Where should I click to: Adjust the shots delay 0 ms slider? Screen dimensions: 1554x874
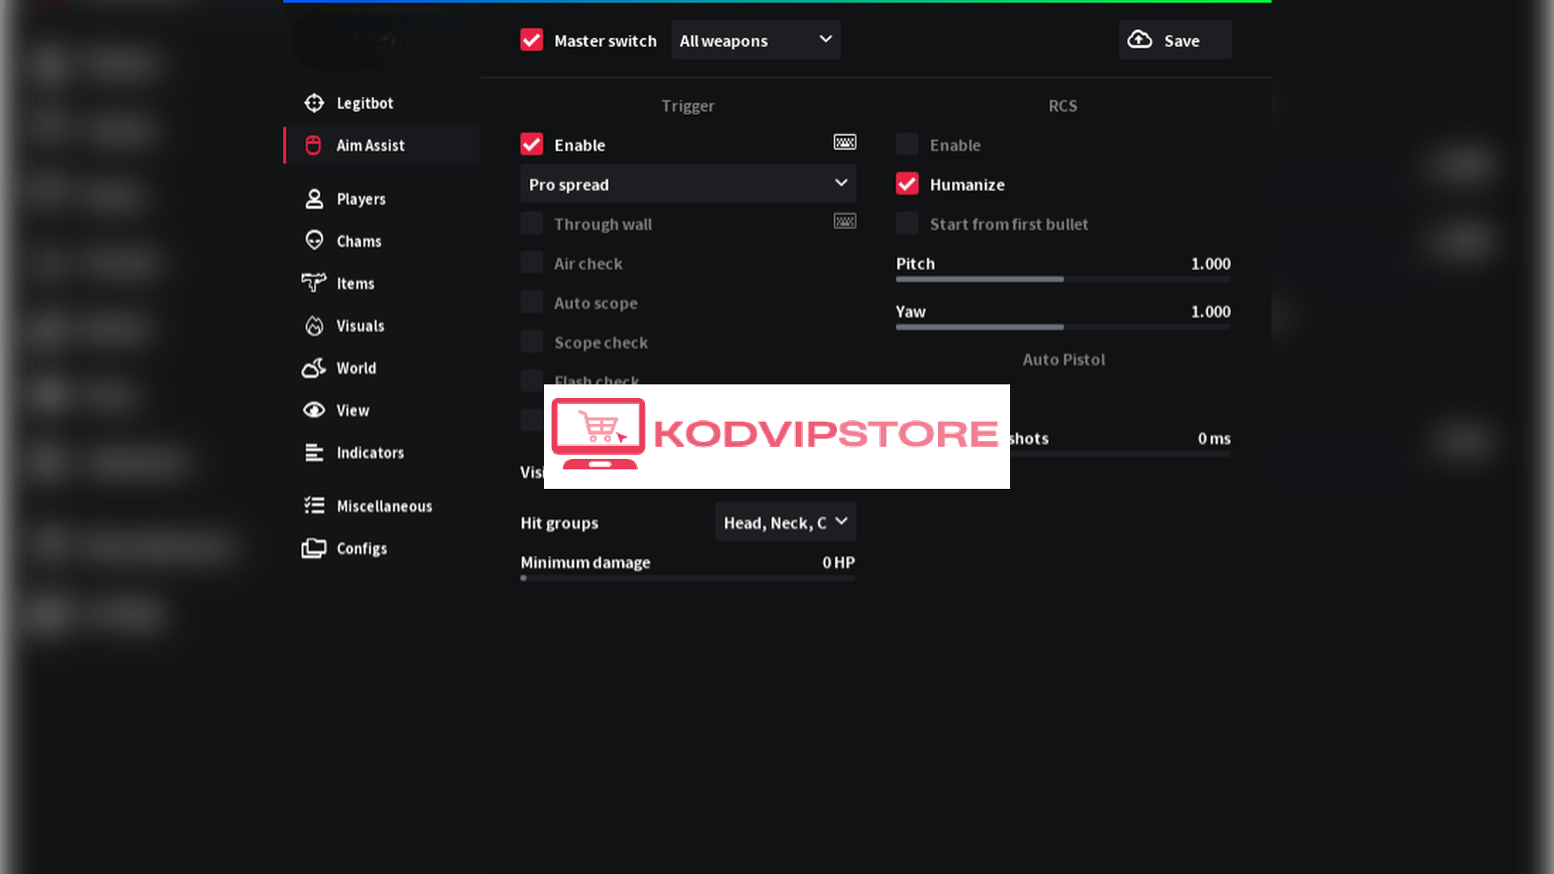(x=1120, y=454)
